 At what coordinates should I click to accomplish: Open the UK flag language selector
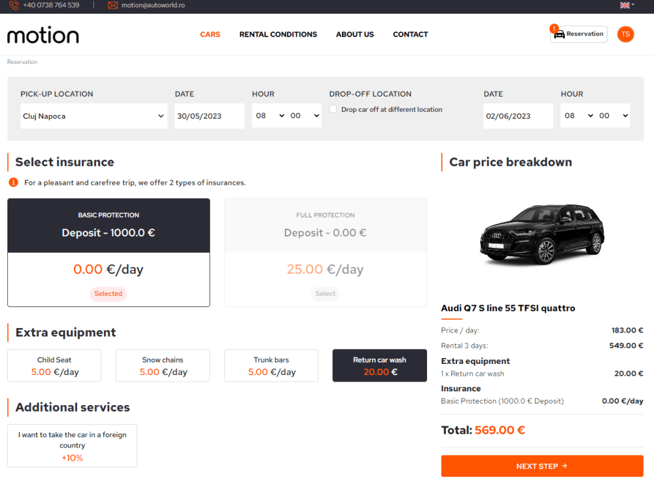pos(627,5)
